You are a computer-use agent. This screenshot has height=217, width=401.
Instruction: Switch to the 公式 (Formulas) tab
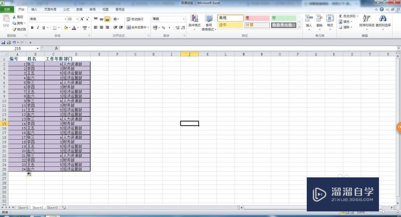[x=67, y=10]
